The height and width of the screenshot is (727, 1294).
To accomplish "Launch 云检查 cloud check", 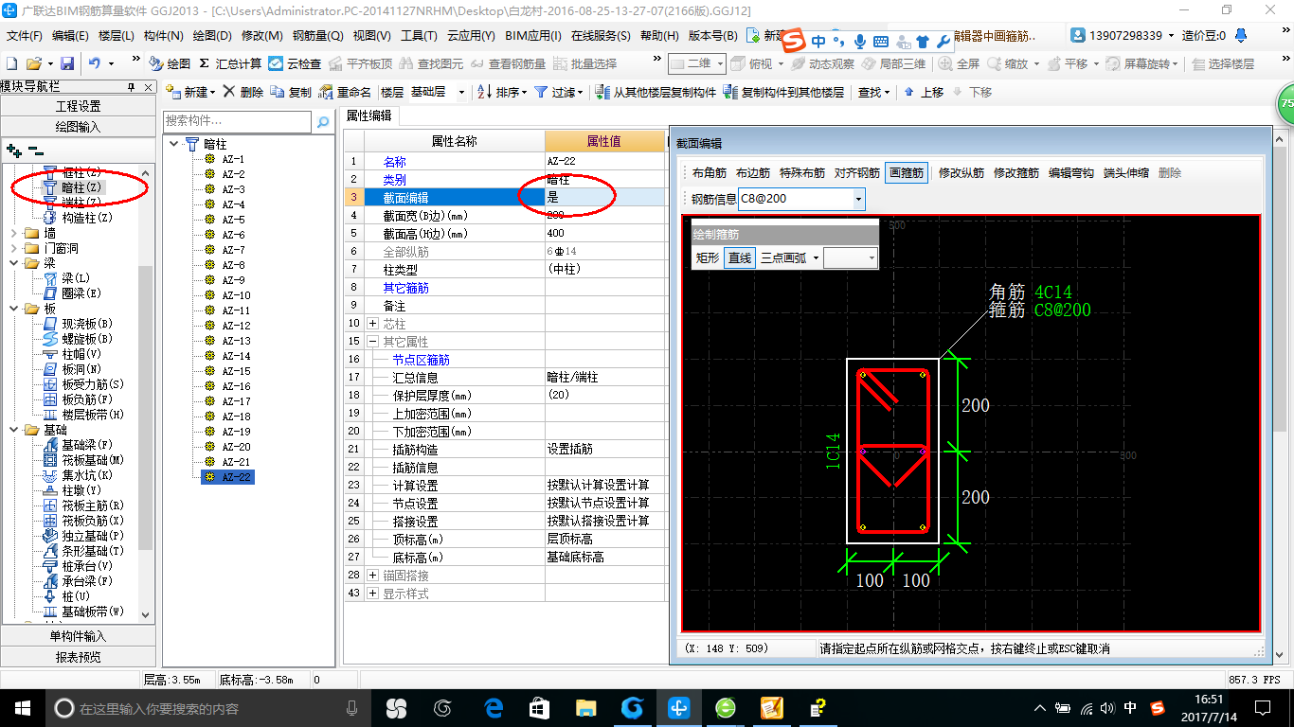I will 295,63.
